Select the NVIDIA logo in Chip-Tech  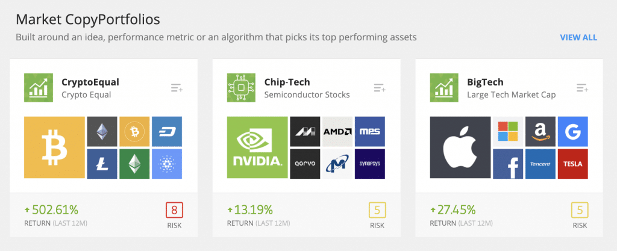pos(257,147)
